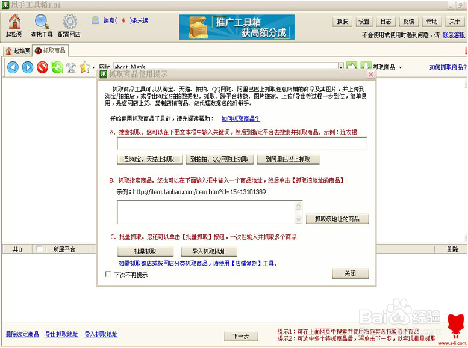Screen dimensions: 468x348
Task: Click the 反馈 button
Action: coord(409,22)
